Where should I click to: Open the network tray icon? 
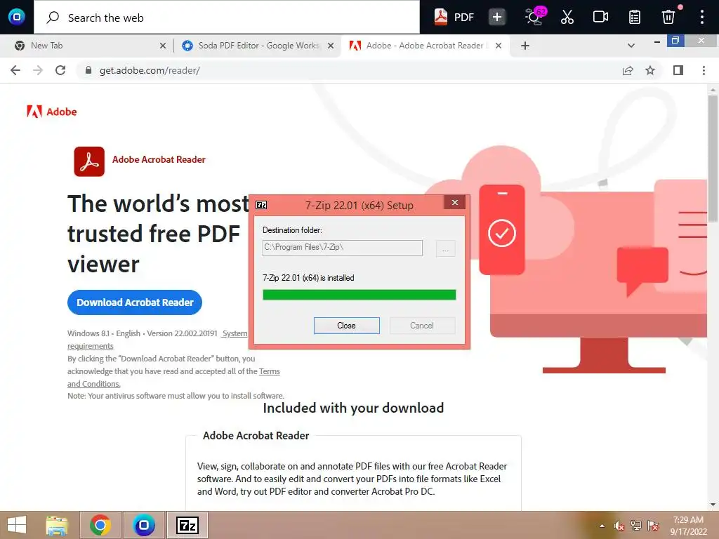[636, 526]
